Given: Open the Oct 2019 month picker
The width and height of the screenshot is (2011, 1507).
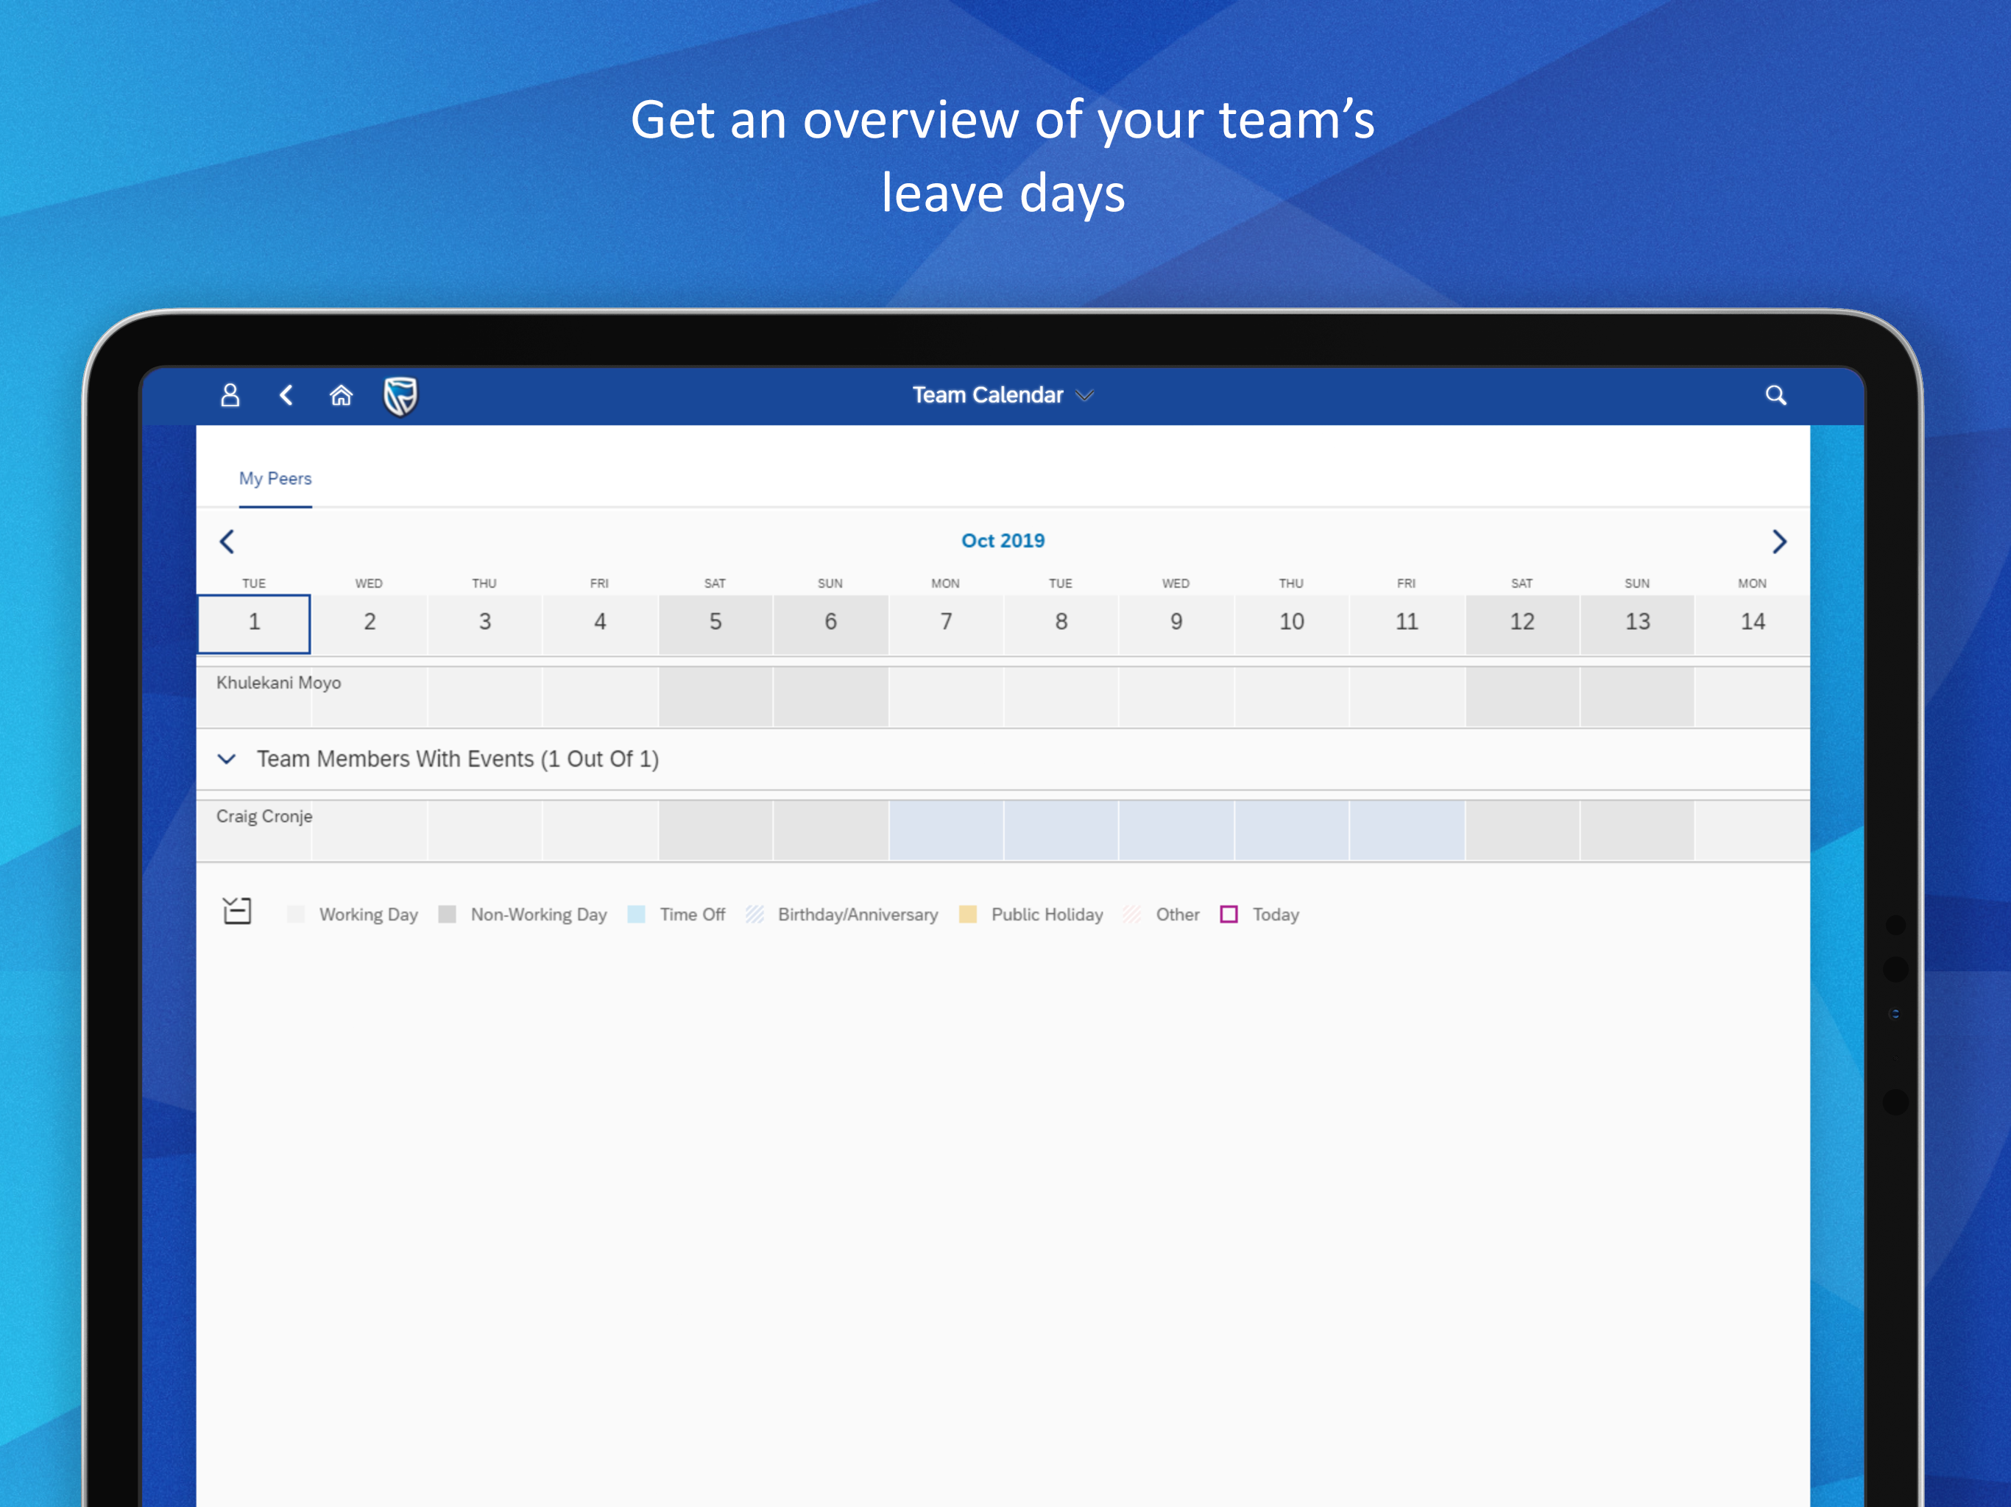Looking at the screenshot, I should 1003,541.
